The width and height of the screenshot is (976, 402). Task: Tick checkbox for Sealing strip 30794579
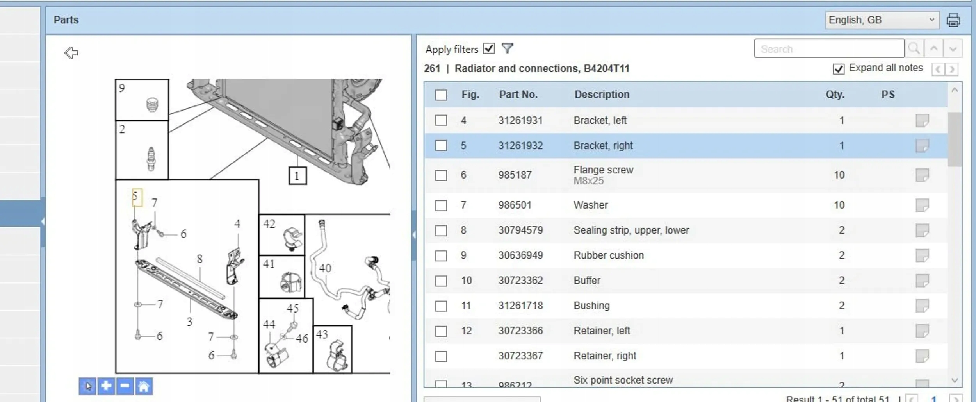(x=441, y=230)
